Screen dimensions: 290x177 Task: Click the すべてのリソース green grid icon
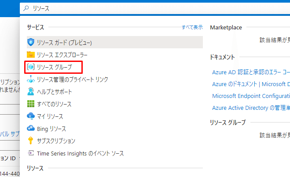[31, 104]
